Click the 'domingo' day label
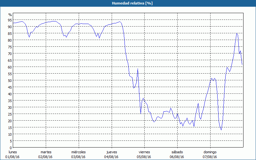 pyautogui.click(x=210, y=152)
